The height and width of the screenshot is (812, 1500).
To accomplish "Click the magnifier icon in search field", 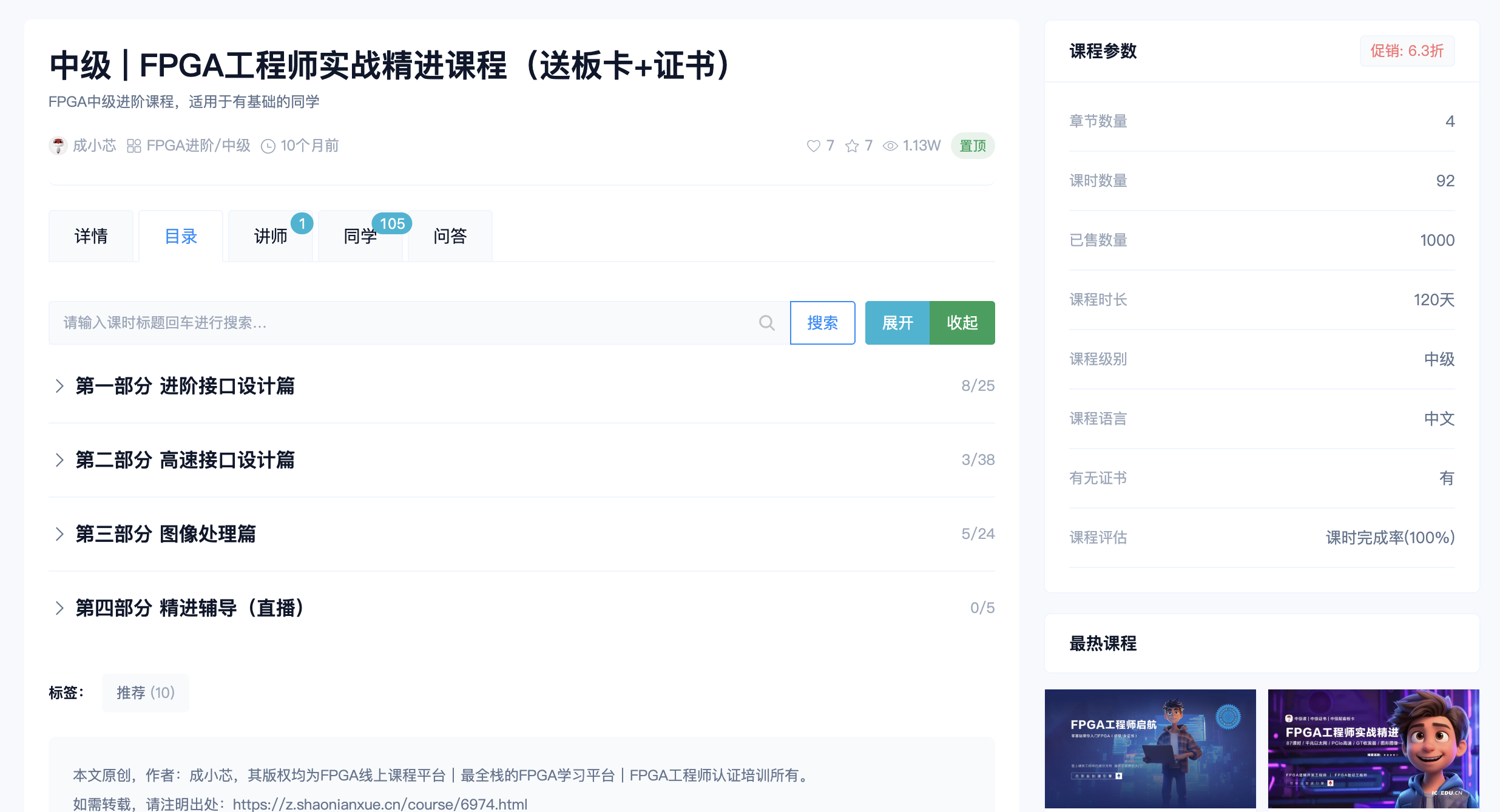I will point(766,323).
